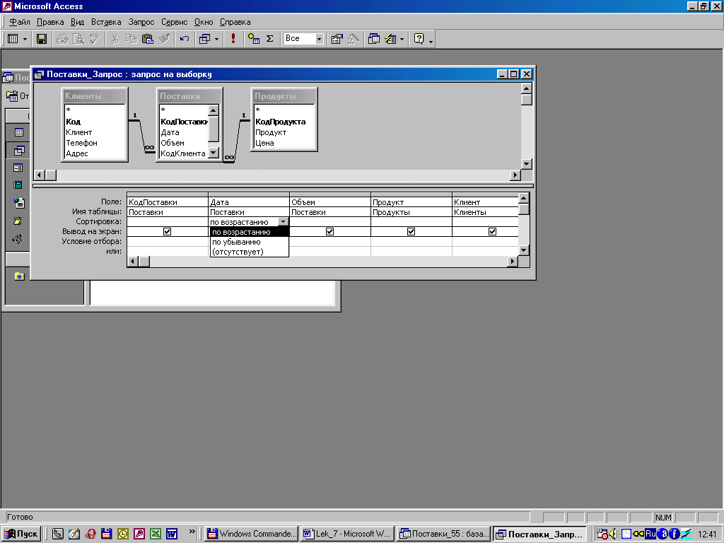Choose 'по убыванию' in the sort list
Viewport: 724px width, 543px height.
click(250, 242)
